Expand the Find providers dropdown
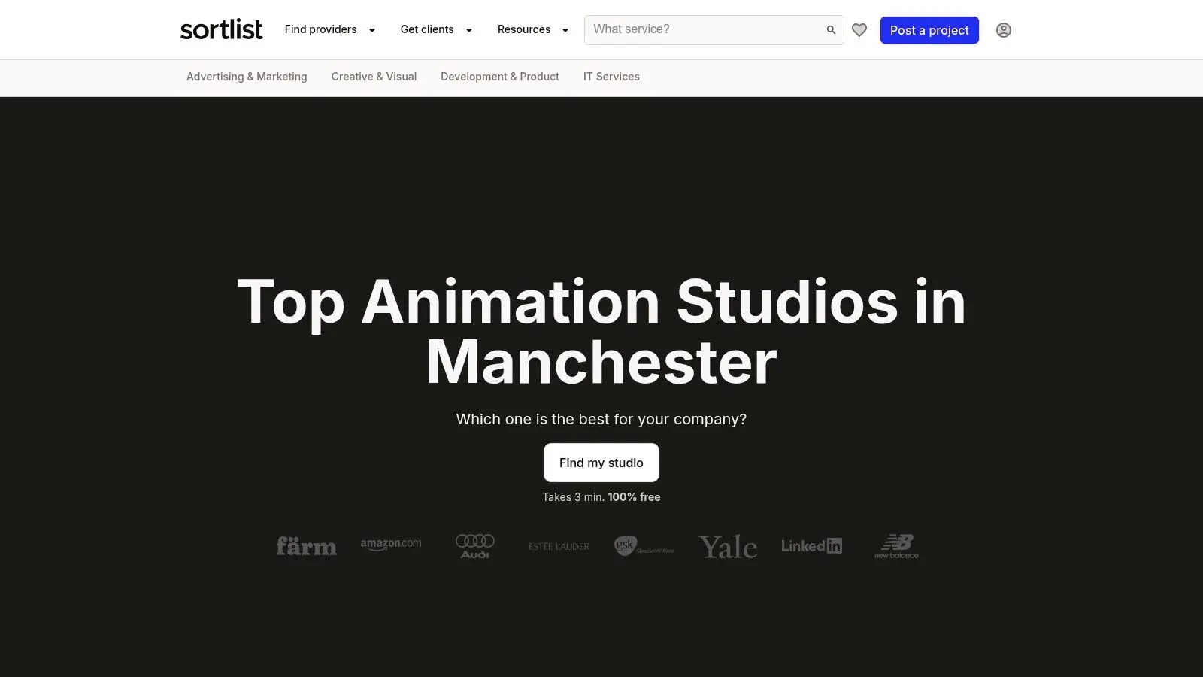 click(x=329, y=30)
